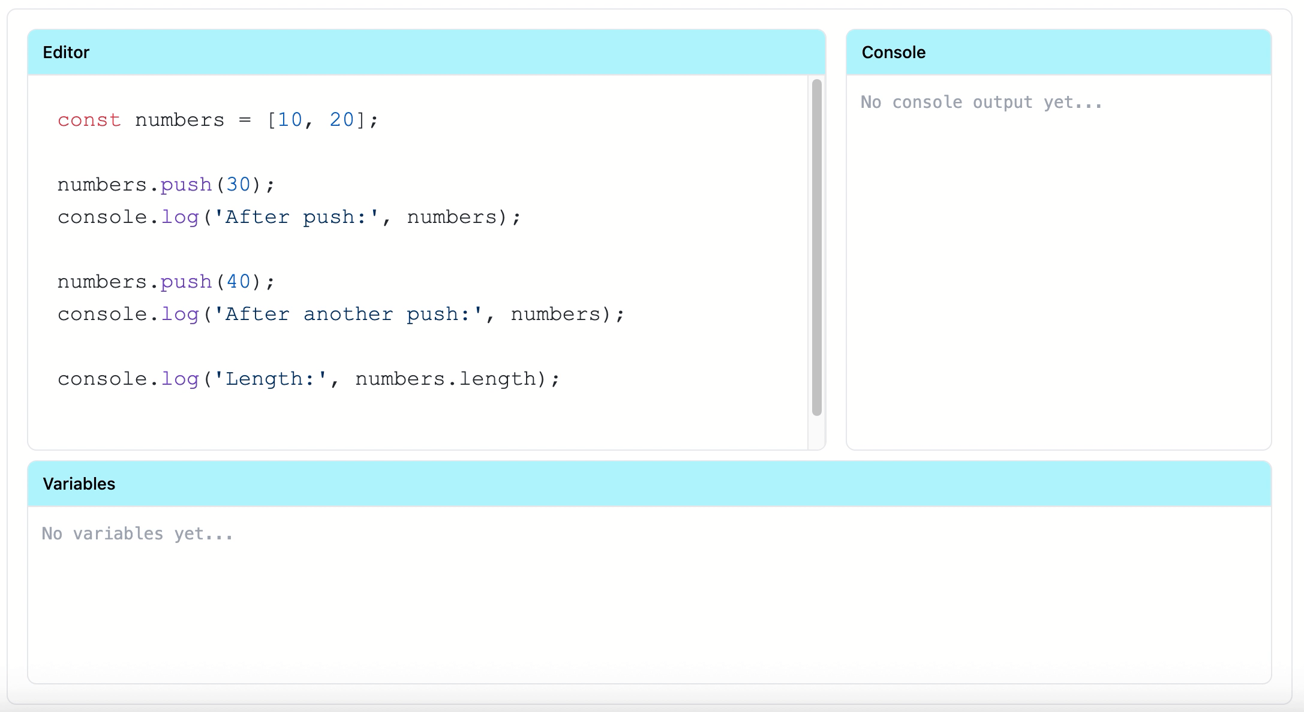Click the 'After another push:' string
This screenshot has width=1304, height=712.
pyautogui.click(x=348, y=314)
